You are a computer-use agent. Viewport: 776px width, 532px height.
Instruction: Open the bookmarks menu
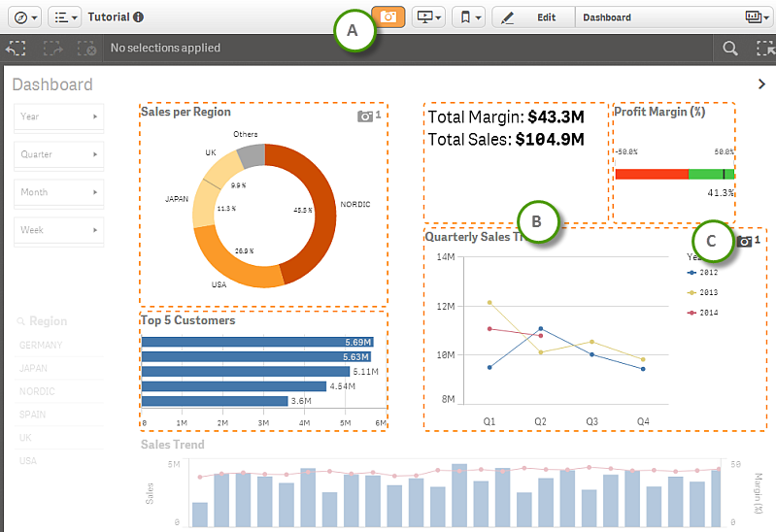click(469, 17)
